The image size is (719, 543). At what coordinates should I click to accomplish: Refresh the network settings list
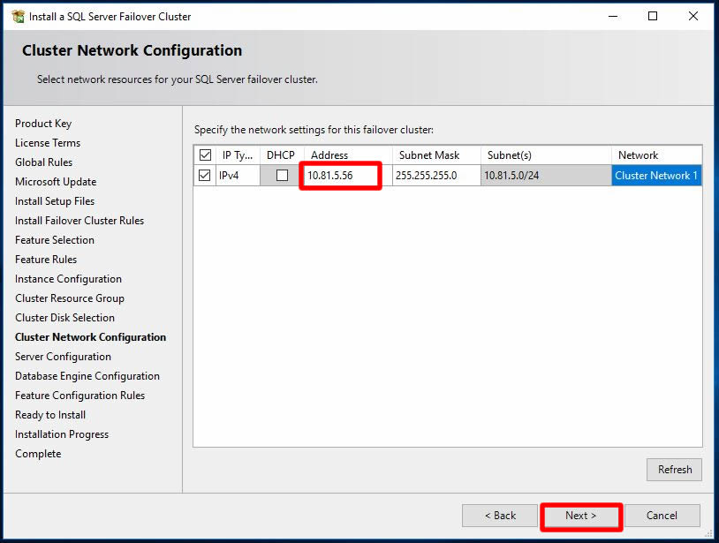point(674,470)
